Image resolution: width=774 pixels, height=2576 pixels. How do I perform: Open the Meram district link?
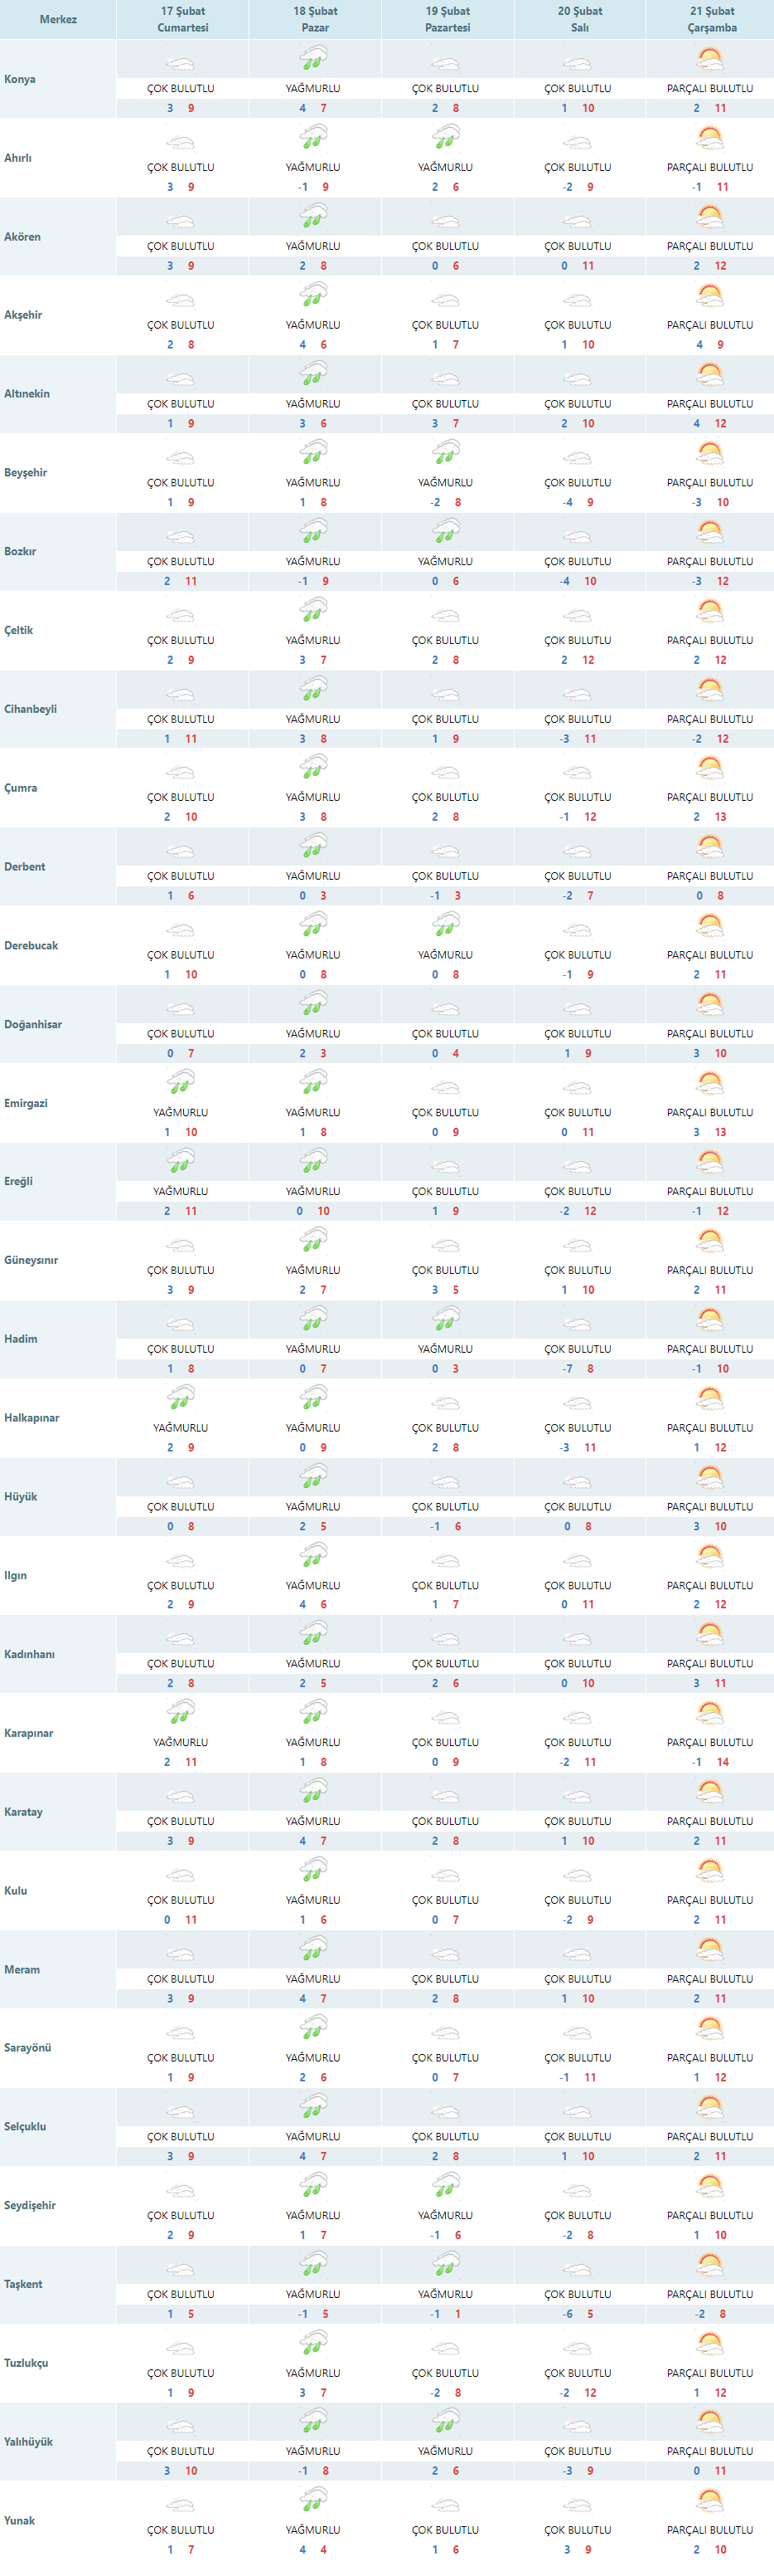pyautogui.click(x=22, y=1969)
